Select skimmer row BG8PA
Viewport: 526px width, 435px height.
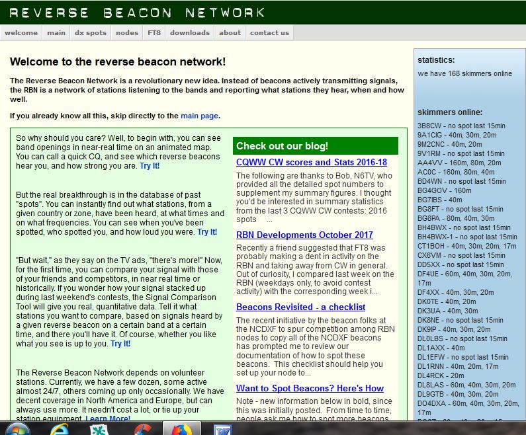point(456,218)
